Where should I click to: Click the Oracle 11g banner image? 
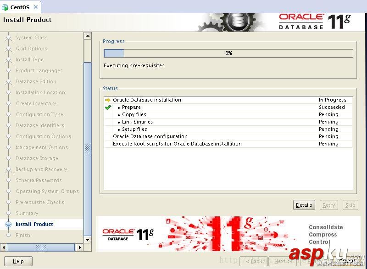[228, 234]
